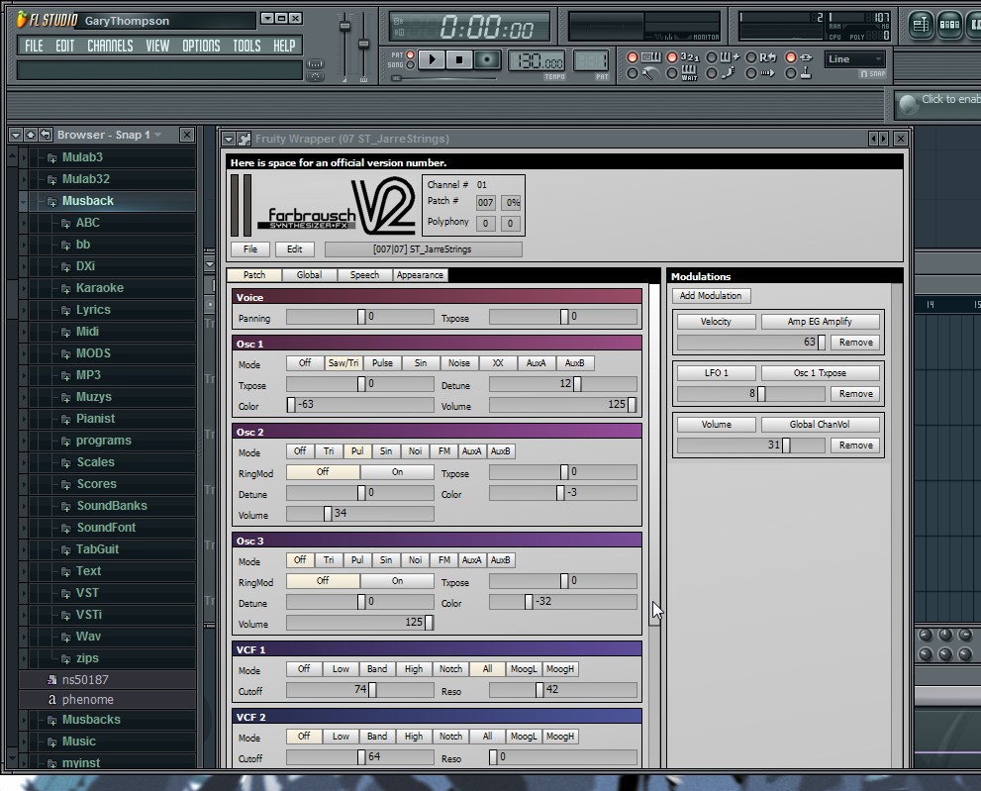Open the playlist view icon

tap(921, 25)
